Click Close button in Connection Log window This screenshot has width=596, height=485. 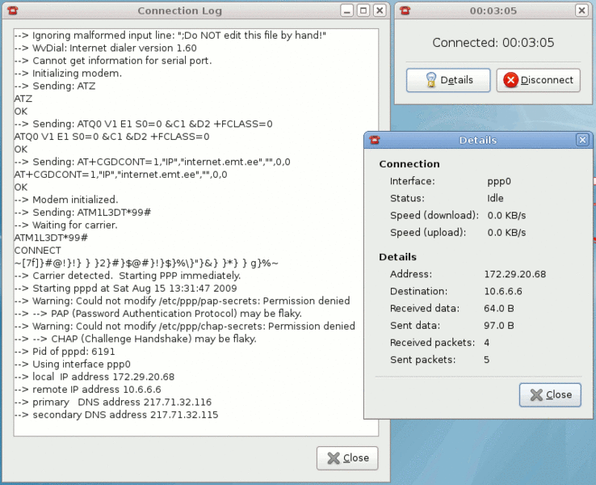[347, 458]
